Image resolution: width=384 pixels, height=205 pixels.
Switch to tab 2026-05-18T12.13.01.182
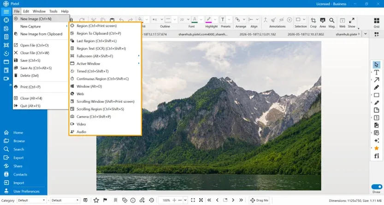pyautogui.click(x=257, y=34)
